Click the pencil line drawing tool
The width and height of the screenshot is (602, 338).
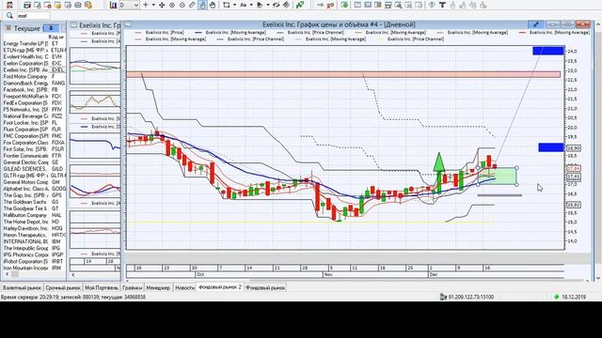[x=192, y=5]
